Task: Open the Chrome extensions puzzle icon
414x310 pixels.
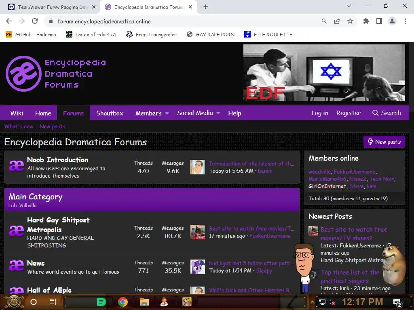Action: pyautogui.click(x=366, y=21)
